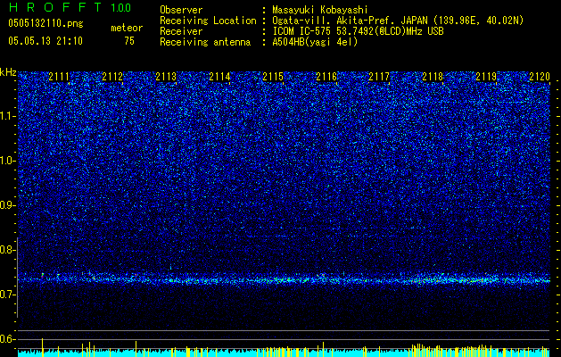Click the 2116 time marker

point(326,77)
